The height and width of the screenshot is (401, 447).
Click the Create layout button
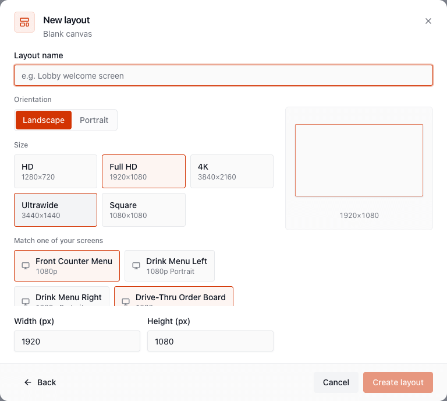(x=398, y=382)
